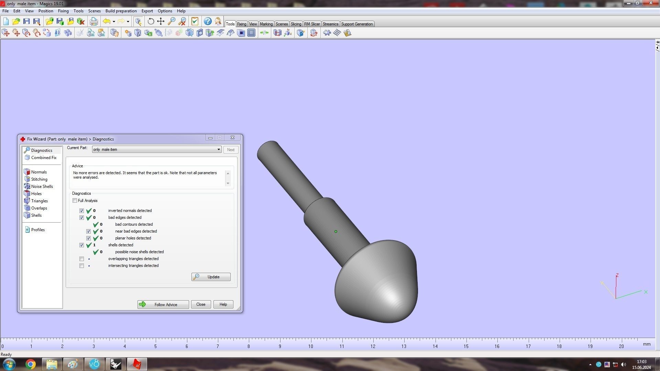Expand the Redo history dropdown arrow
This screenshot has width=660, height=371.
pyautogui.click(x=128, y=21)
